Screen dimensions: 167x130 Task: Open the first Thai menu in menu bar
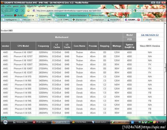pos(3,6)
